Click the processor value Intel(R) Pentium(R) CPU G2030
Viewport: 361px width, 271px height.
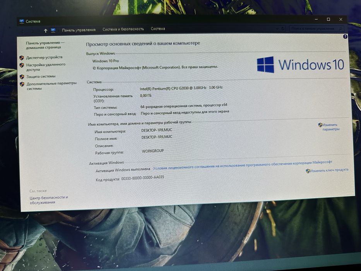[x=181, y=88]
